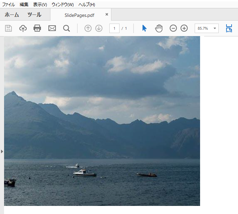Open the 表示(V) menu
Viewport: 238px width, 214px height.
click(x=40, y=4)
